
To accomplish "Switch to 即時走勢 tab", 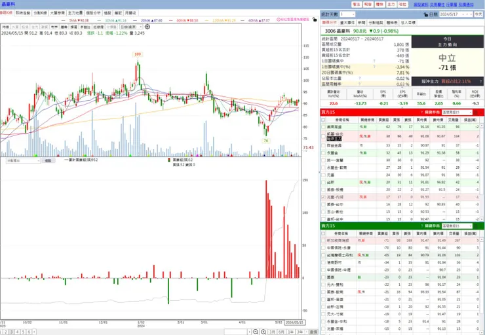I will click(23, 13).
